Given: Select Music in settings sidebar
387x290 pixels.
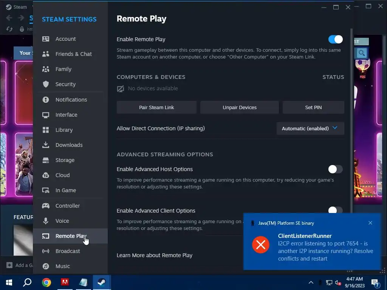Looking at the screenshot, I should click(70, 266).
